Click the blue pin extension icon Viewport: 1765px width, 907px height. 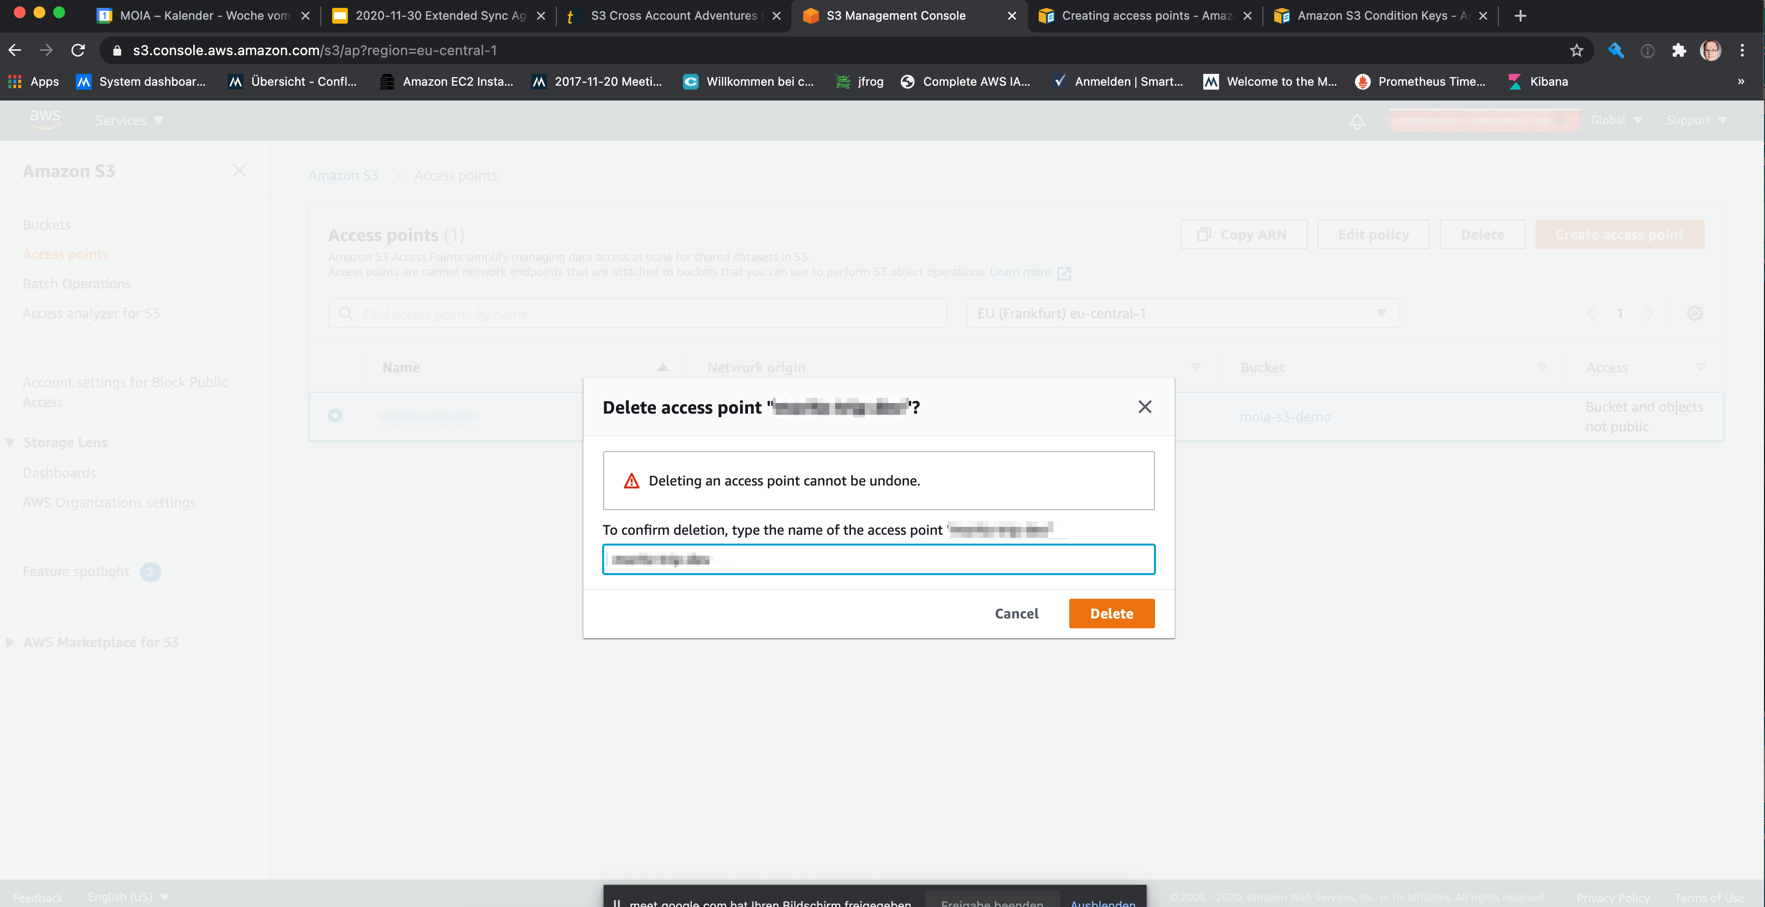click(x=1616, y=50)
